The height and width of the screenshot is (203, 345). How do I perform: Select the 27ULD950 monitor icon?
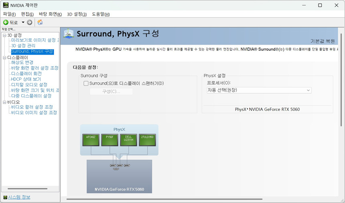point(147,140)
